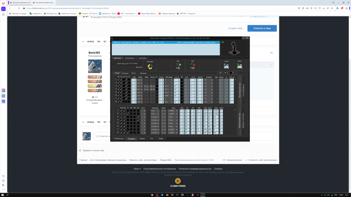Viewport: 351px width, 197px height.
Task: Open the Opera sidebar history clock icon
Action: [4, 181]
